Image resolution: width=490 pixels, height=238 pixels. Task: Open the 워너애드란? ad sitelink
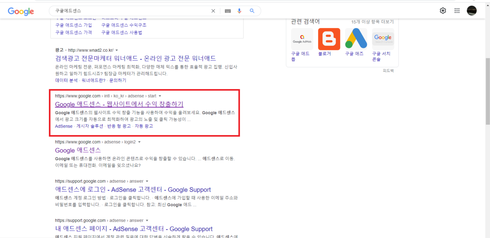(94, 80)
